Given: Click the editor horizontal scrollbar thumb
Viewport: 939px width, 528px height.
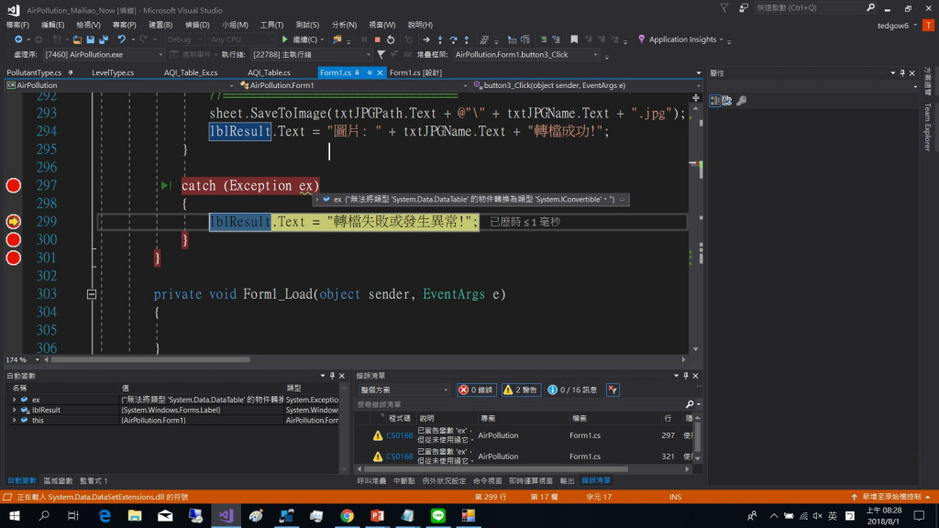Looking at the screenshot, I should [151, 359].
